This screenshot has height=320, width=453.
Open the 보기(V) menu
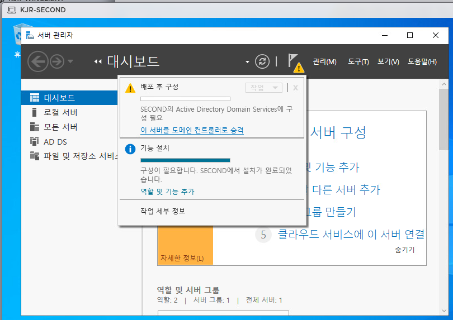(388, 62)
